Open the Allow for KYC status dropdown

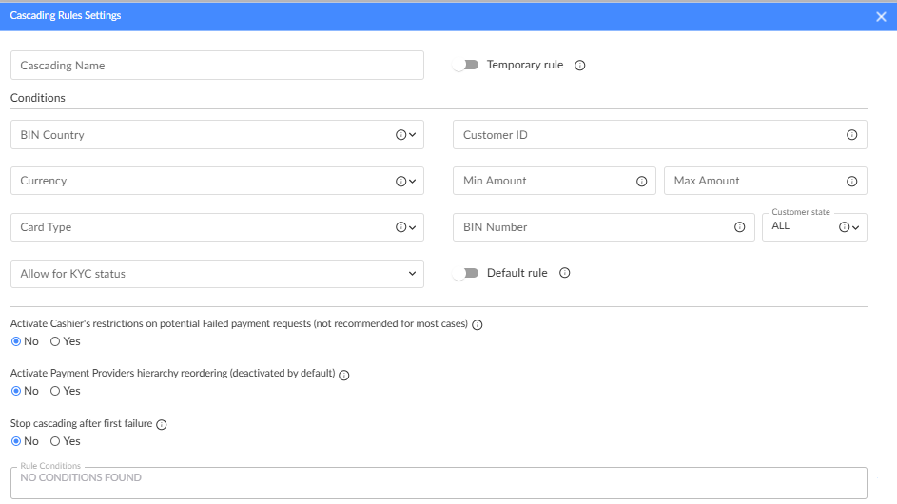pos(412,274)
